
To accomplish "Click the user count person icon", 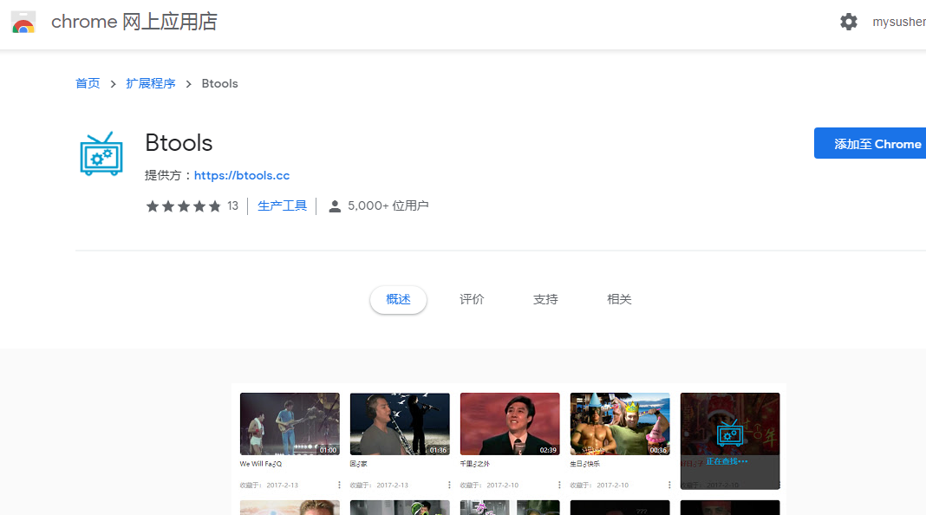I will (x=335, y=206).
